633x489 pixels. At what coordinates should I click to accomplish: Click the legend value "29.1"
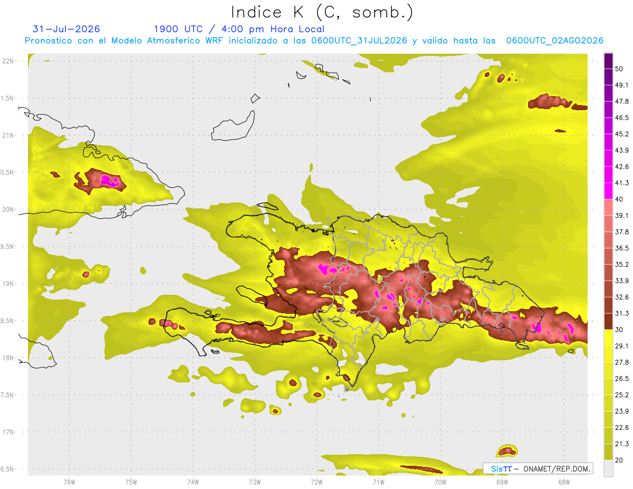622,346
